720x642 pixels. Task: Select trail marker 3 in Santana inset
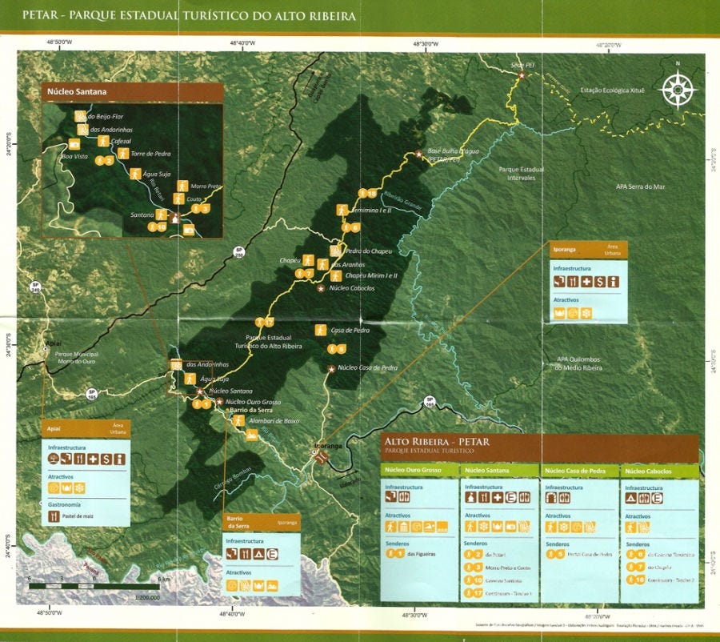[x=201, y=209]
